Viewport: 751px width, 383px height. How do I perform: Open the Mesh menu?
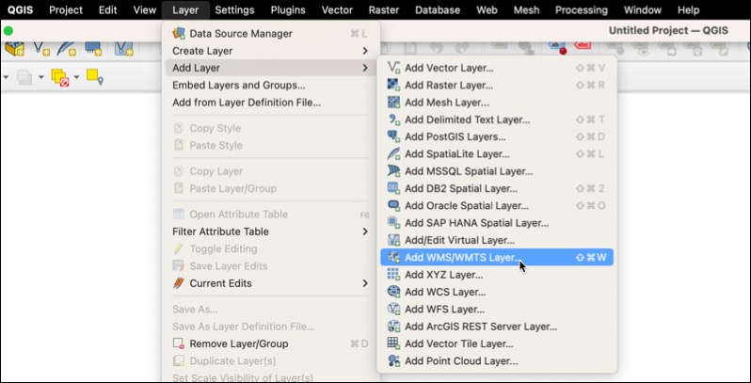coord(526,10)
